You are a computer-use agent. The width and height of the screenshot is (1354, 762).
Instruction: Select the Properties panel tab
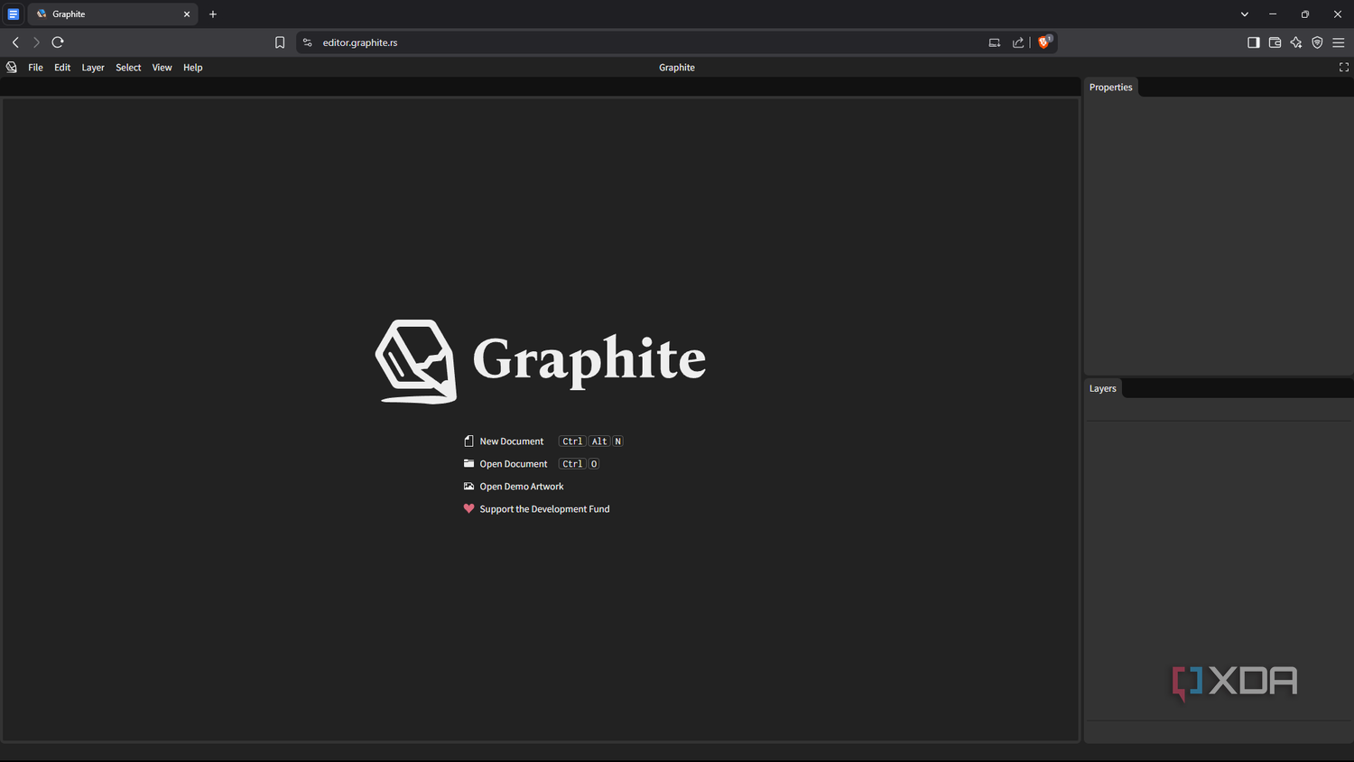coord(1110,88)
